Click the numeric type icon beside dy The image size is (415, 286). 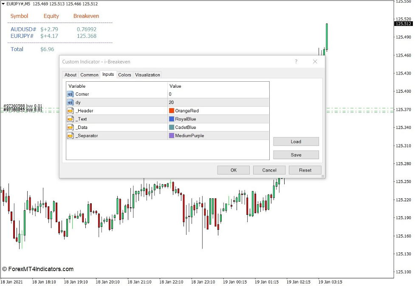tap(70, 102)
